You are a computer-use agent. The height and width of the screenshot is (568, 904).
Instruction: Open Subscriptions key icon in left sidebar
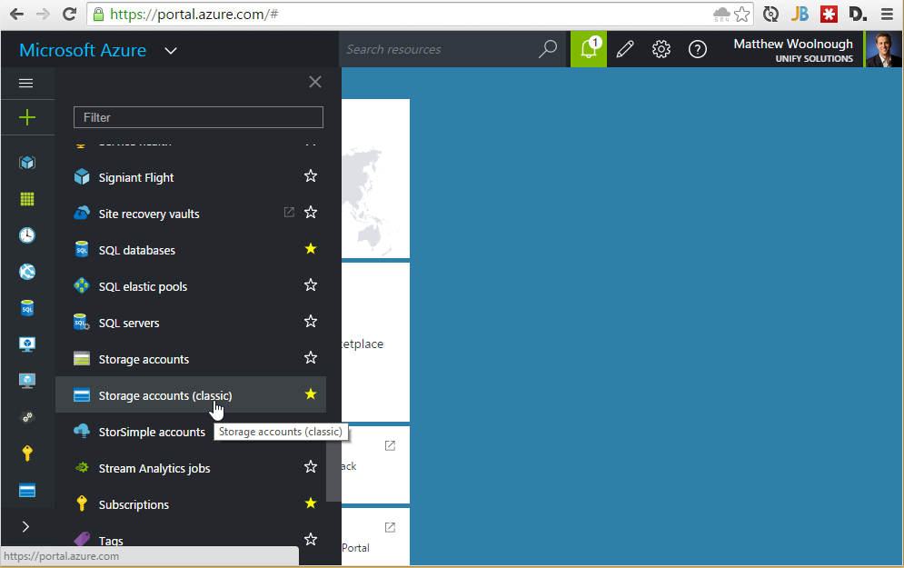(27, 453)
